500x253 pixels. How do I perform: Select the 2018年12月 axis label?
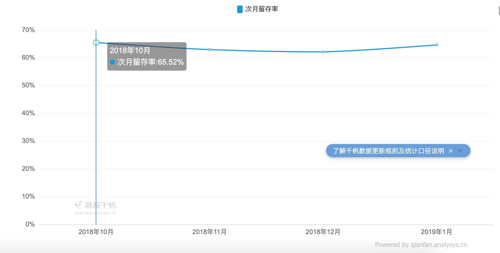[323, 232]
